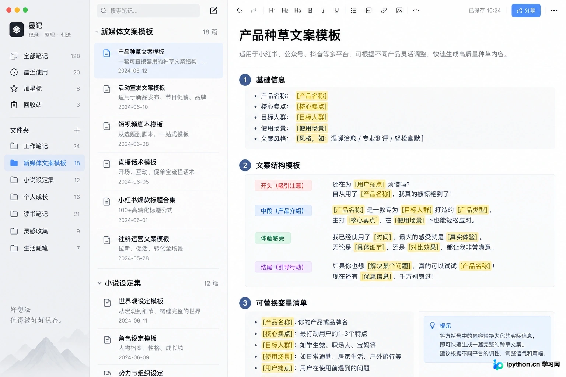The height and width of the screenshot is (377, 566).
Task: Open the 社群运营文案模板 note
Action: point(158,248)
